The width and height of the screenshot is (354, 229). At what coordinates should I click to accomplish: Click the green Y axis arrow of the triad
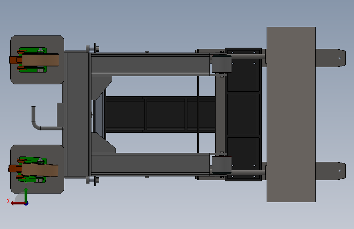coord(26,195)
